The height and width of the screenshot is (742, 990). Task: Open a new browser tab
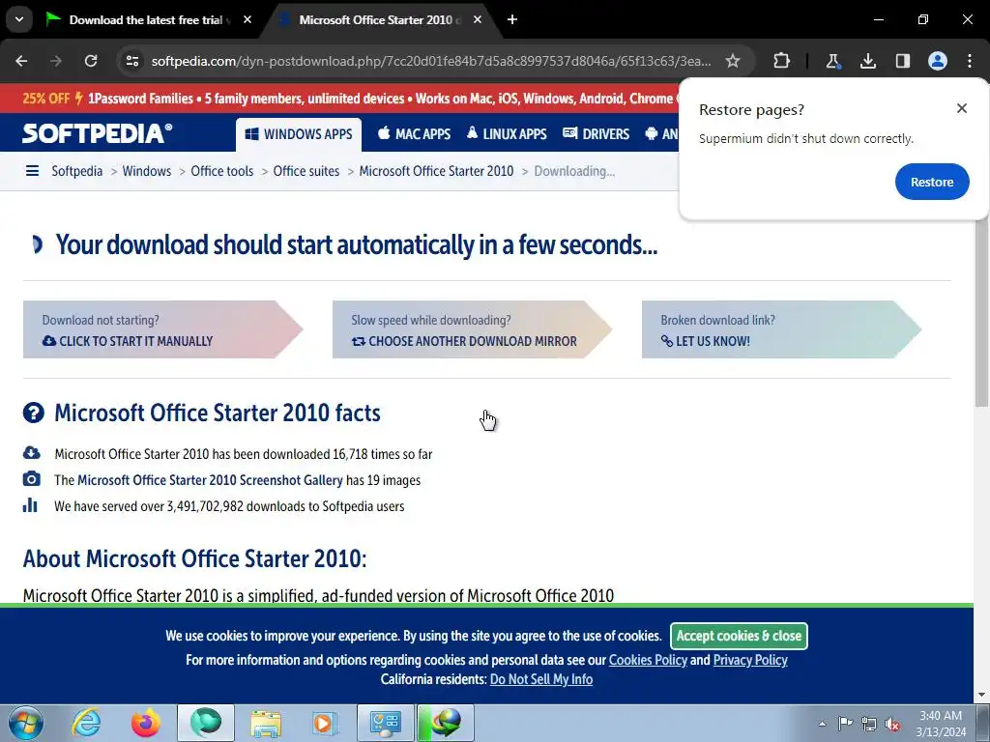pyautogui.click(x=512, y=19)
